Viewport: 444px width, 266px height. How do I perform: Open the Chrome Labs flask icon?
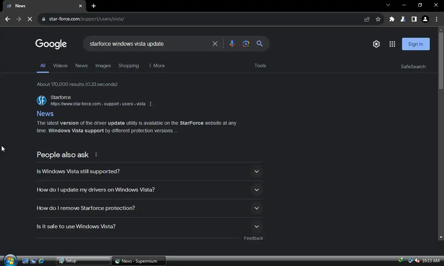[x=403, y=19]
